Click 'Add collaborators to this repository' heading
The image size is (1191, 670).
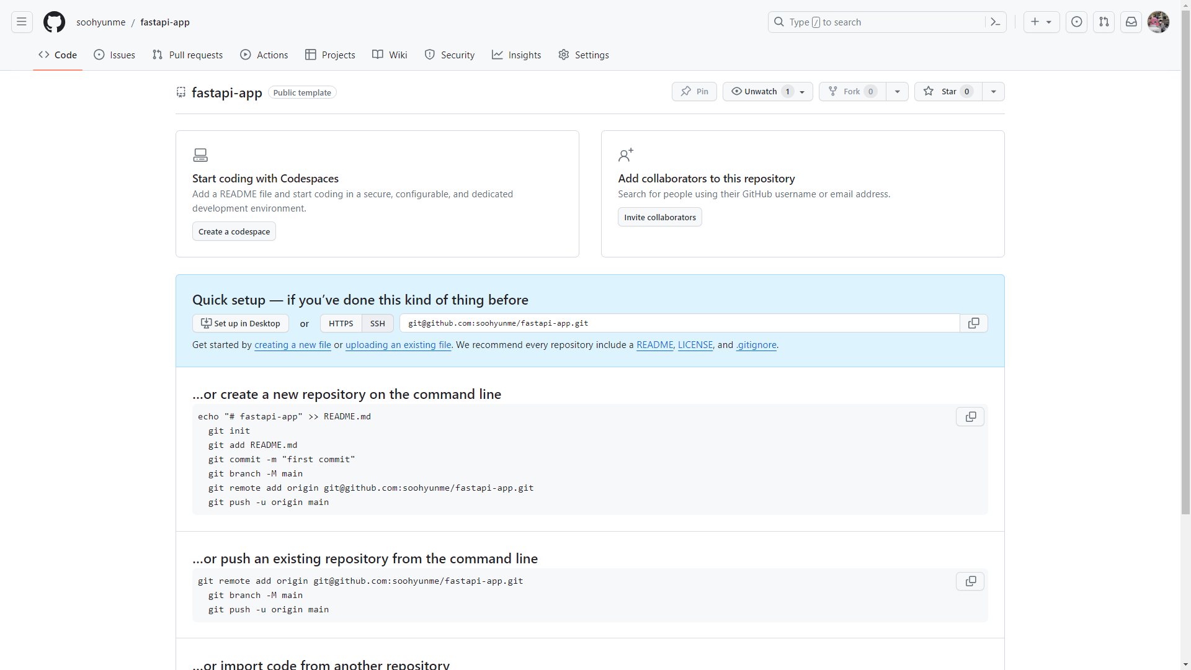pos(707,179)
